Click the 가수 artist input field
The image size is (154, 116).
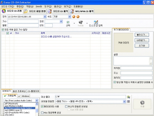[23, 21]
